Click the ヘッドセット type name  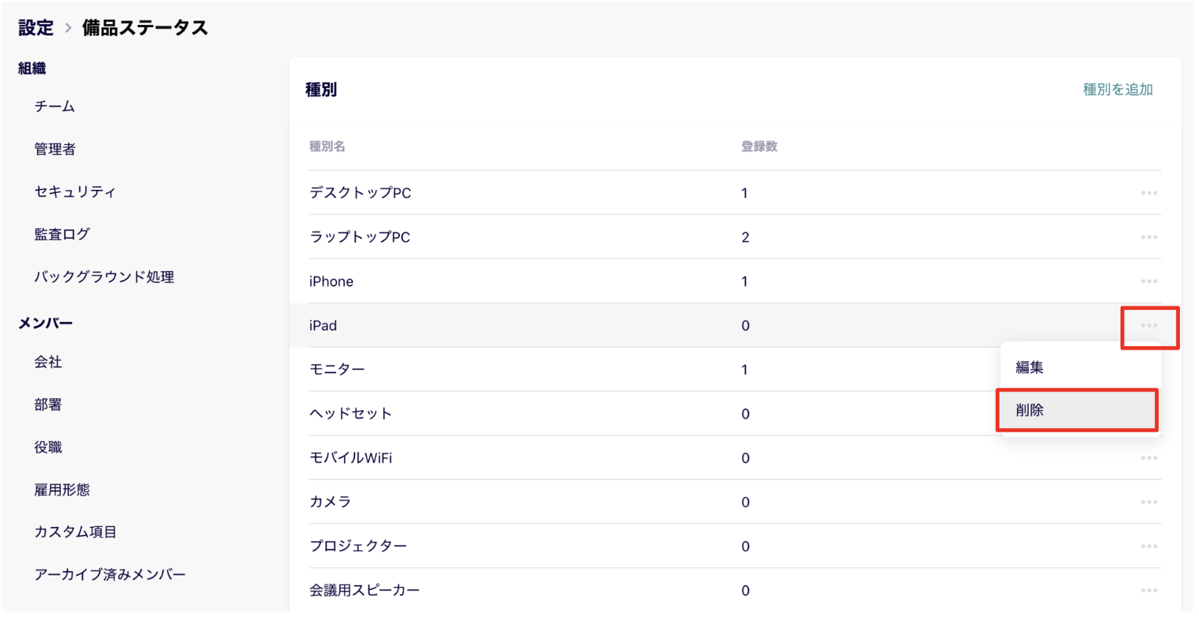coord(351,413)
